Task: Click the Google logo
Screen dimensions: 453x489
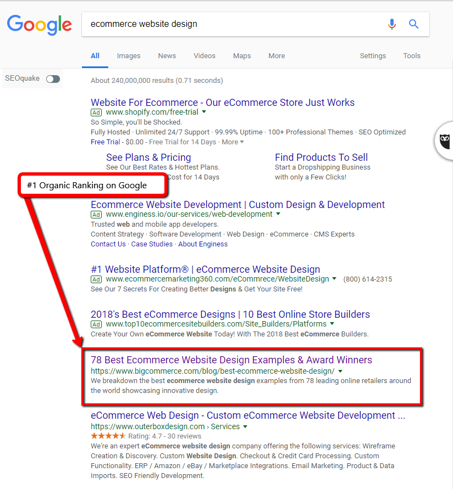Action: [x=40, y=25]
